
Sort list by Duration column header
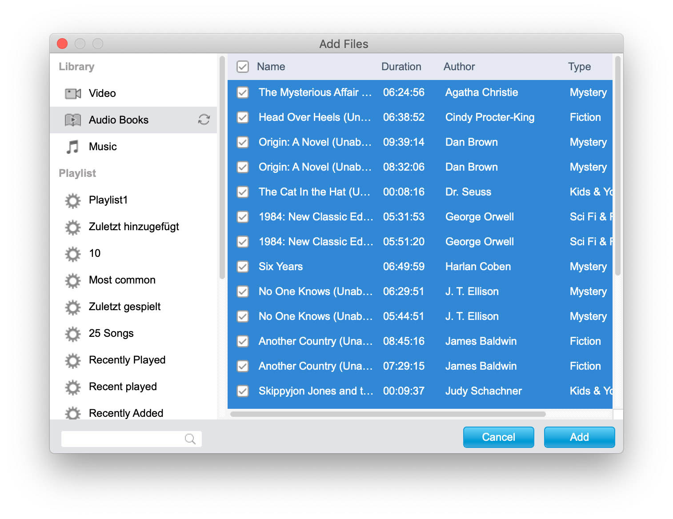[401, 67]
